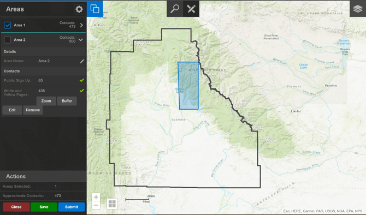Click the Buffer button

pyautogui.click(x=67, y=101)
